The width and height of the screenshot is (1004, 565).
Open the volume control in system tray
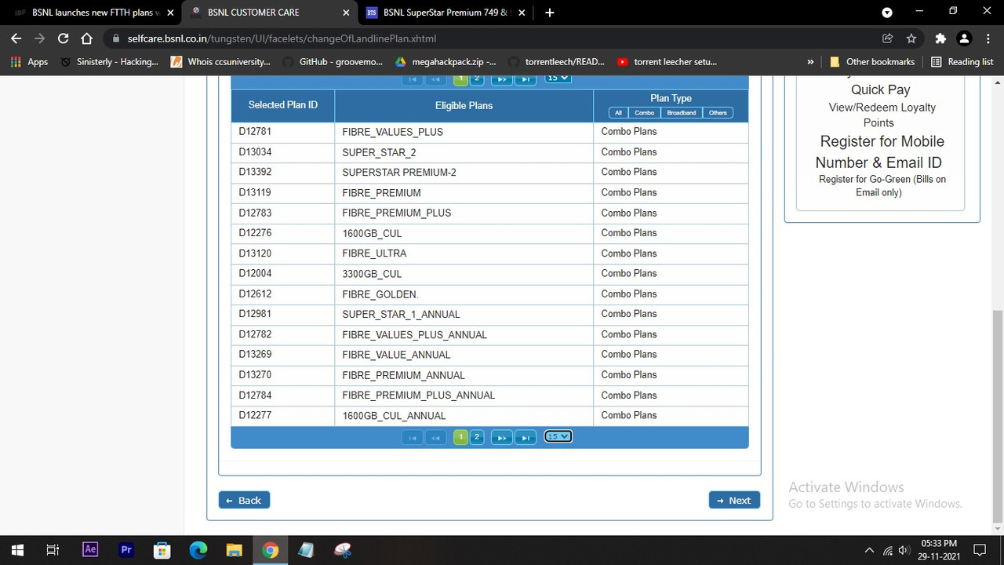[904, 550]
